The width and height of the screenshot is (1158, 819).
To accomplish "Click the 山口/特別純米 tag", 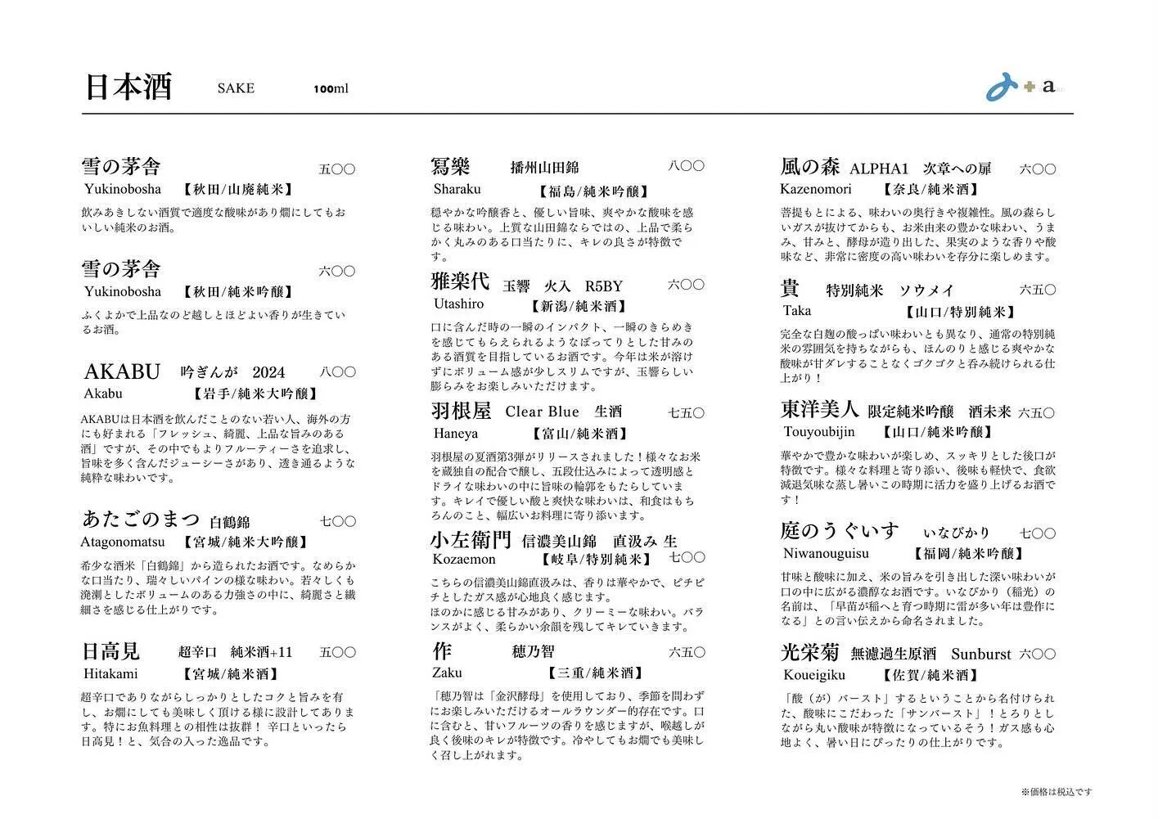I will [960, 312].
